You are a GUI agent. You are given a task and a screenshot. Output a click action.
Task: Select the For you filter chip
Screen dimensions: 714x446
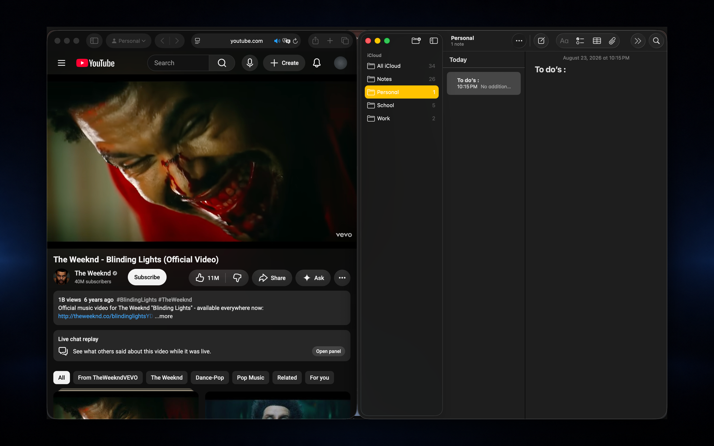pyautogui.click(x=320, y=378)
